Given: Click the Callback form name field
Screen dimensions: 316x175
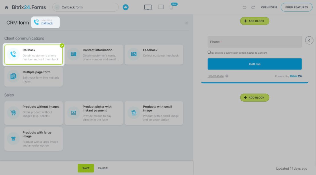Looking at the screenshot, I should (85, 7).
